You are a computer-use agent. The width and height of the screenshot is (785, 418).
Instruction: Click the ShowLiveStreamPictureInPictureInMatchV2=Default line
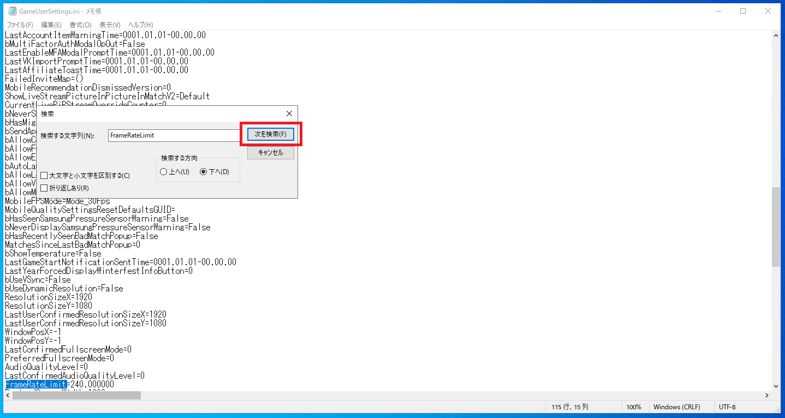pyautogui.click(x=108, y=96)
